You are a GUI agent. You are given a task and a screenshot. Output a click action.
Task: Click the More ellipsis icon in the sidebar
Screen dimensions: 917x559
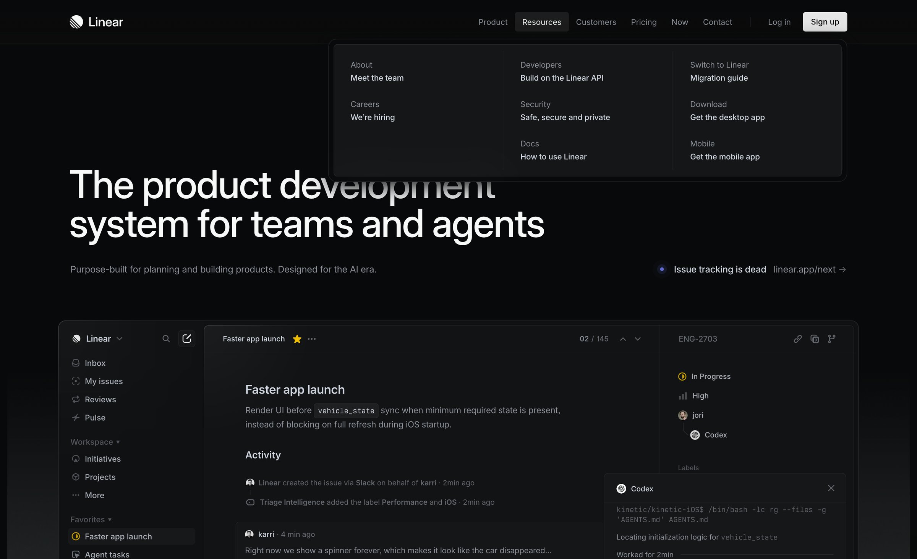click(76, 495)
